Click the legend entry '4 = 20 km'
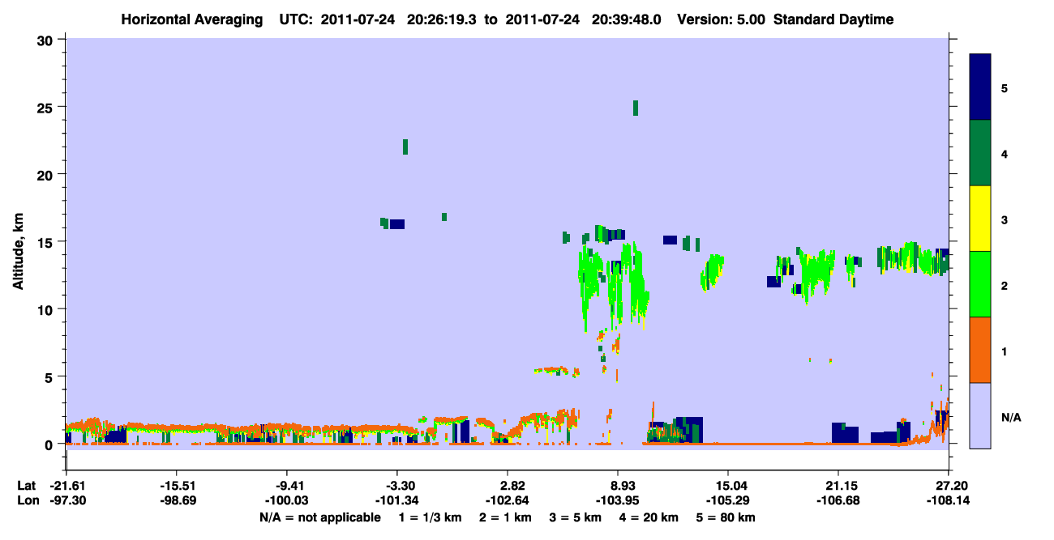The height and width of the screenshot is (540, 1054). click(x=649, y=517)
